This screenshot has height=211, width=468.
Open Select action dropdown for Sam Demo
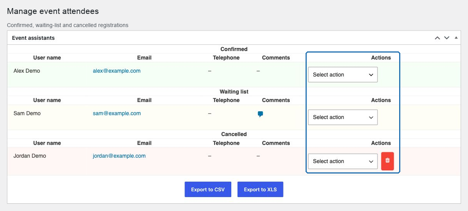point(343,117)
